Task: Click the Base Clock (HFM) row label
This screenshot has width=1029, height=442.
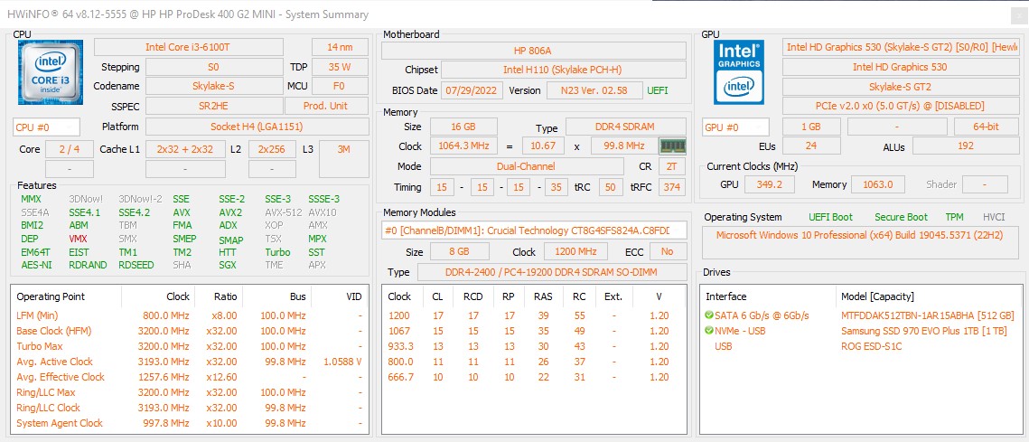Action: (54, 330)
